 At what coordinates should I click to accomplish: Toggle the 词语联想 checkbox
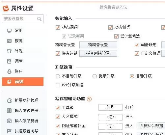[137, 45]
